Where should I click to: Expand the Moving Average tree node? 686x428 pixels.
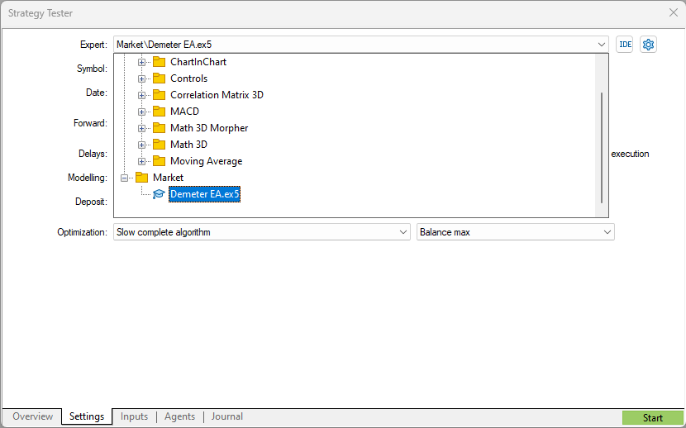point(141,162)
